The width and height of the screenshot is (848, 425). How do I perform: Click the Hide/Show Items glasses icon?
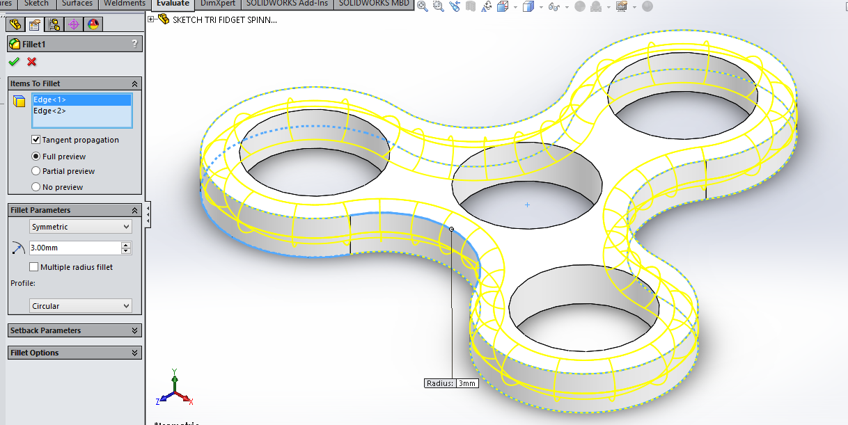coord(554,6)
